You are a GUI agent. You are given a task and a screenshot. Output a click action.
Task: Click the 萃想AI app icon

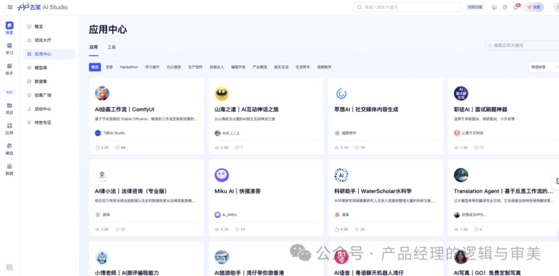(x=342, y=93)
